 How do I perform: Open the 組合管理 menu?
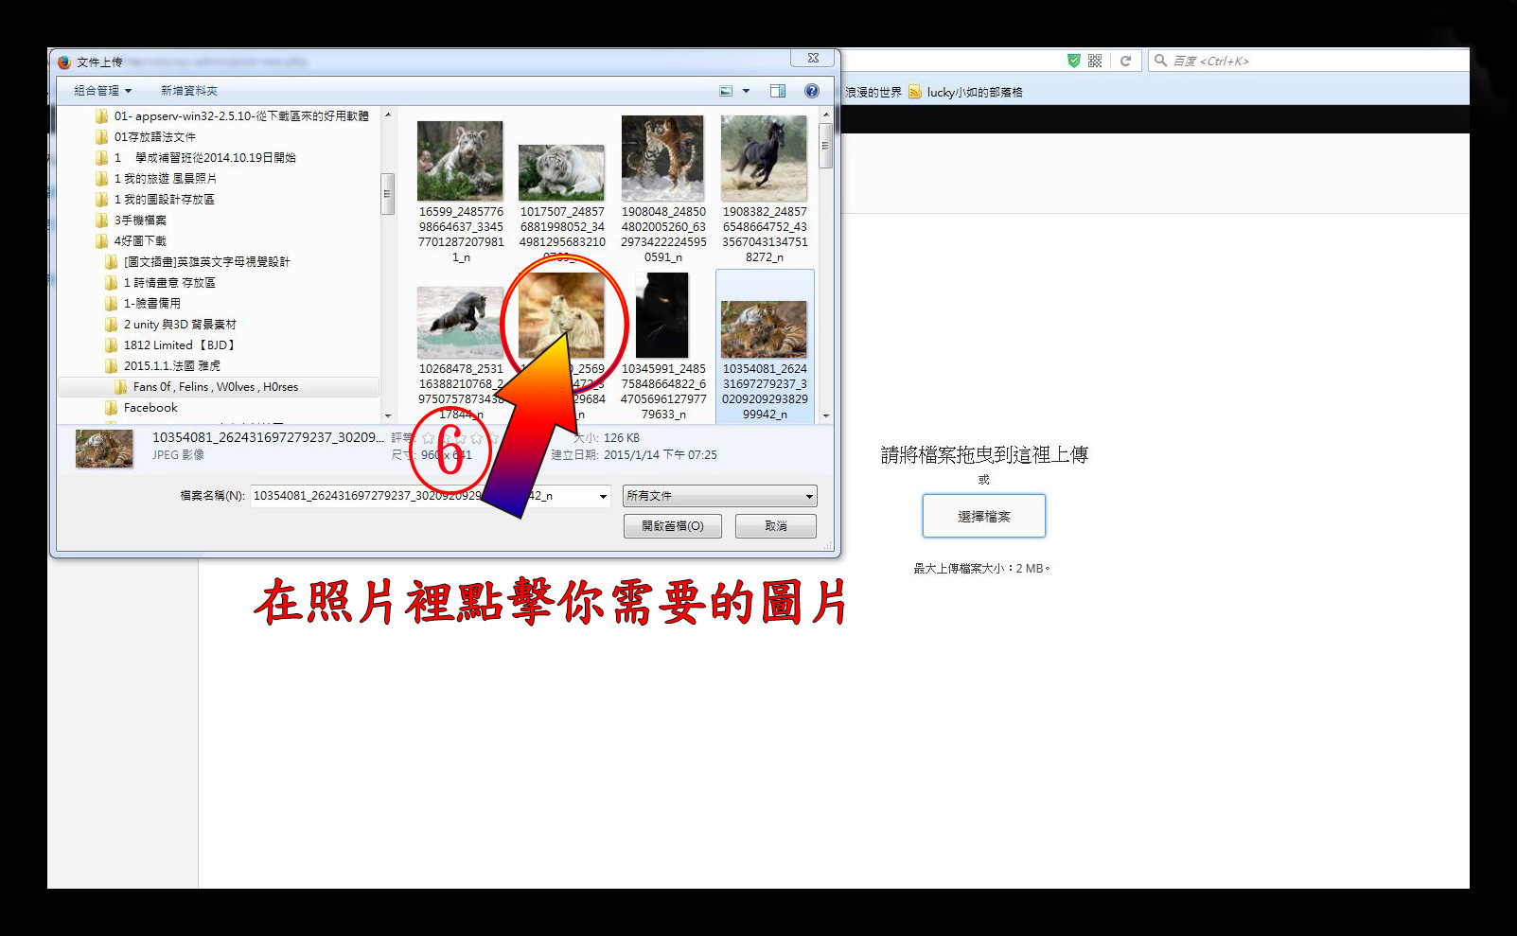click(x=102, y=91)
